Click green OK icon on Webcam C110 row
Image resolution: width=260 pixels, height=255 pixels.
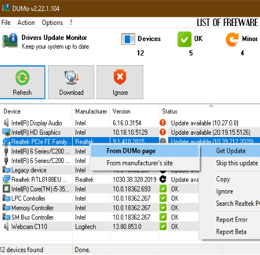point(163,227)
